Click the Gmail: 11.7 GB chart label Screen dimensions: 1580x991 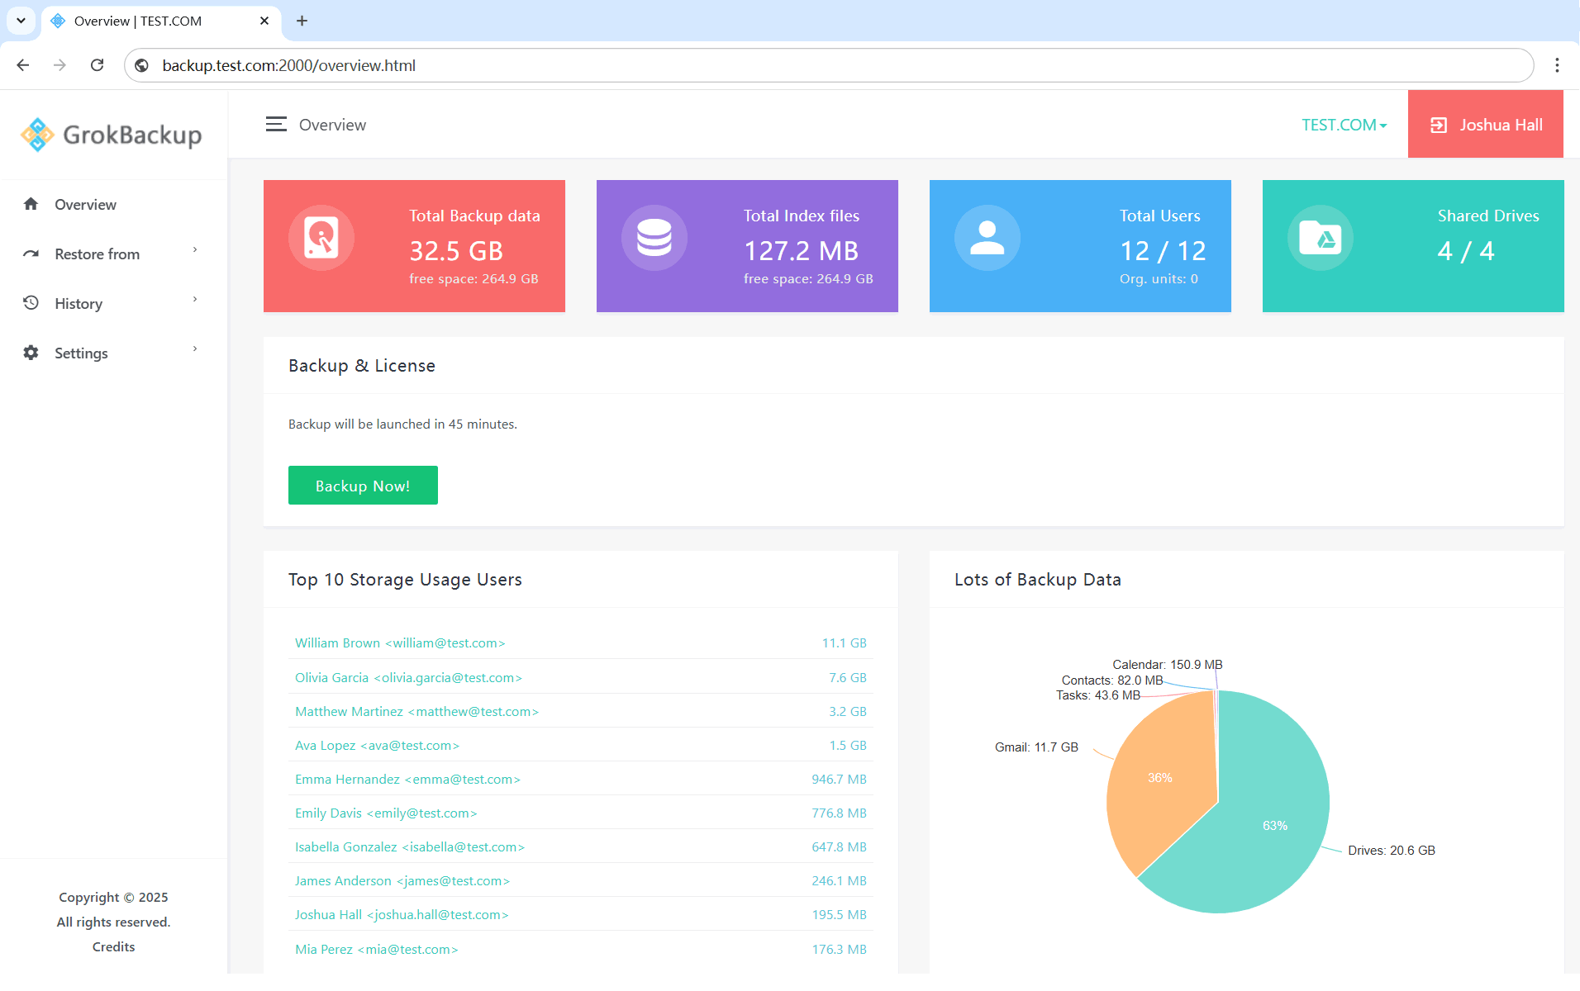[x=1036, y=747]
